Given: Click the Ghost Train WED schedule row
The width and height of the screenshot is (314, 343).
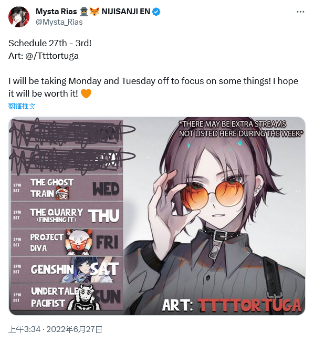Looking at the screenshot, I should pos(67,188).
